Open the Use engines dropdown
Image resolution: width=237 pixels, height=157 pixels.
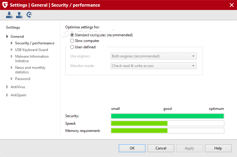coord(154,56)
